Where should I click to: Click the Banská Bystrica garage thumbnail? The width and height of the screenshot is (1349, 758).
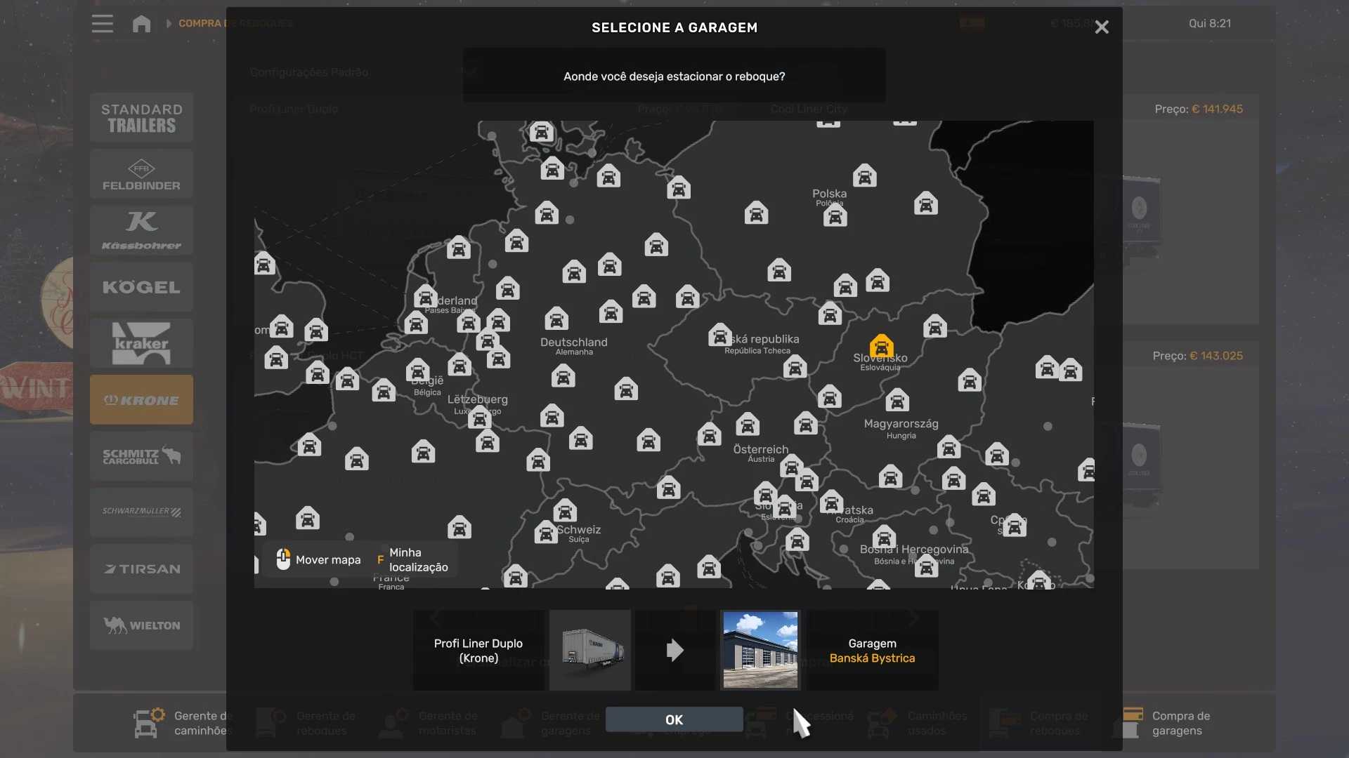(x=760, y=650)
